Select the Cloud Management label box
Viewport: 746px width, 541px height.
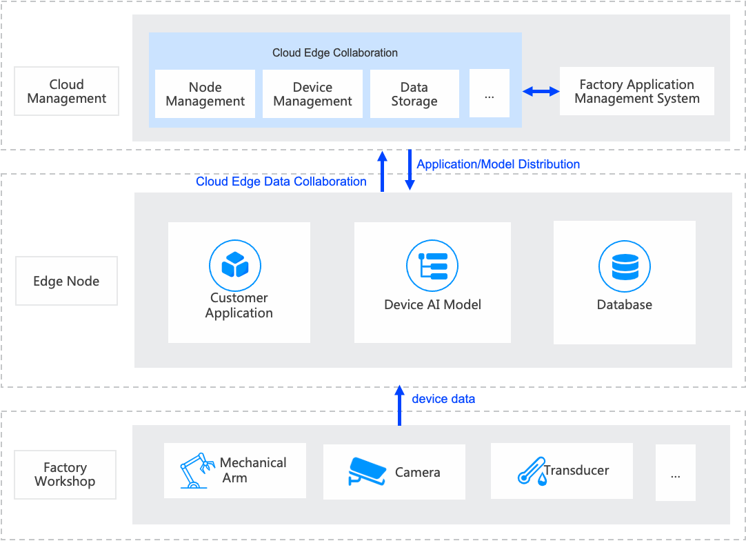tap(67, 91)
